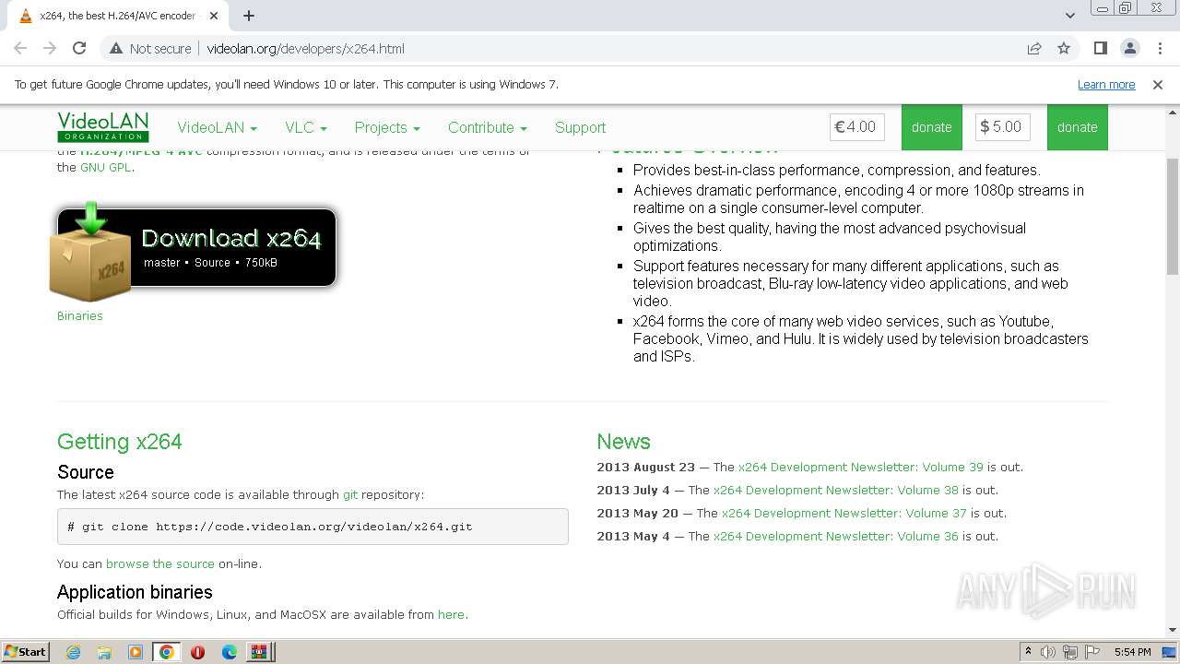The image size is (1180, 664).
Task: Open the red Opera icon in taskbar
Action: pyautogui.click(x=197, y=652)
